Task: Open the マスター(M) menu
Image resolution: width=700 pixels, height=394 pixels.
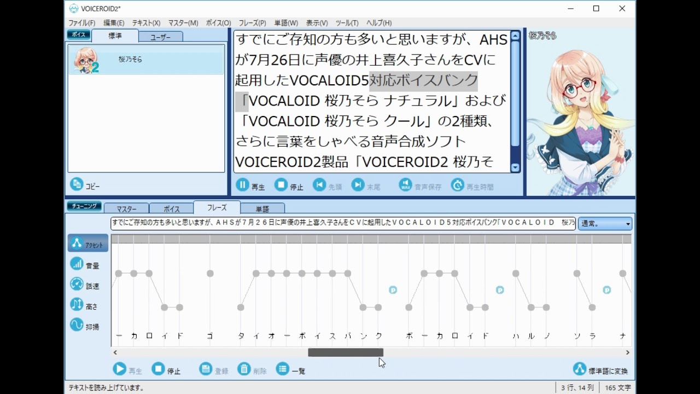Action: pos(183,23)
